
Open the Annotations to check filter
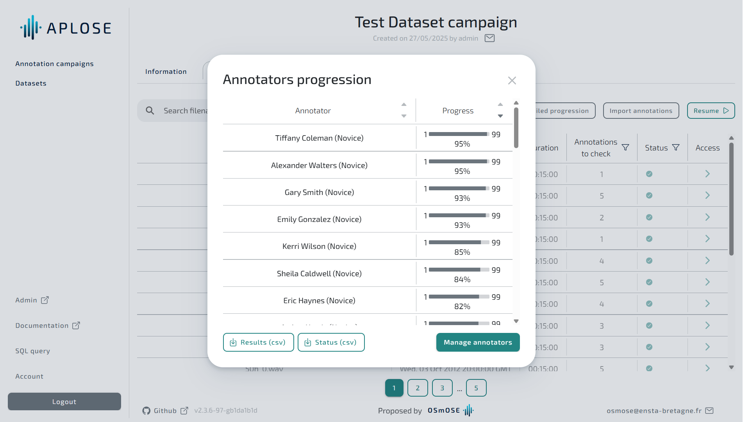pyautogui.click(x=625, y=147)
